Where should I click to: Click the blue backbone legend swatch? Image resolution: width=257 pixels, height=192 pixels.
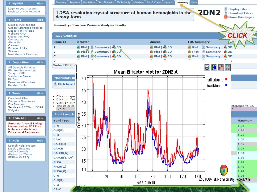[x=226, y=85]
